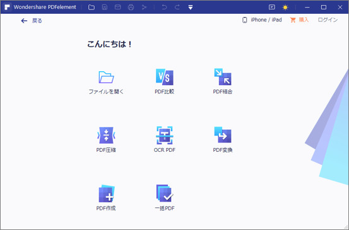Click the share icon in title bar

tap(145, 7)
